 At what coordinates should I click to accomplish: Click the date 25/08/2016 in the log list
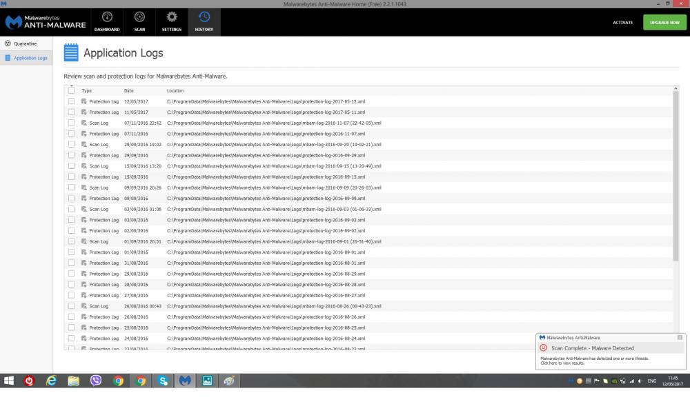tap(136, 328)
